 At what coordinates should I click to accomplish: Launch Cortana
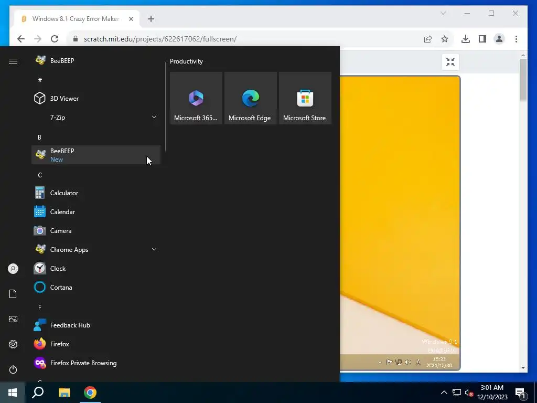coord(96,287)
